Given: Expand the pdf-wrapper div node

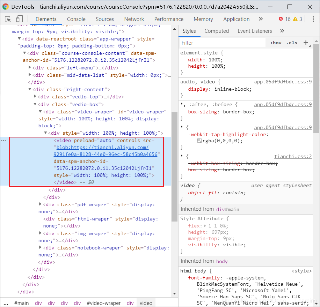Looking at the screenshot, I should (41, 204).
